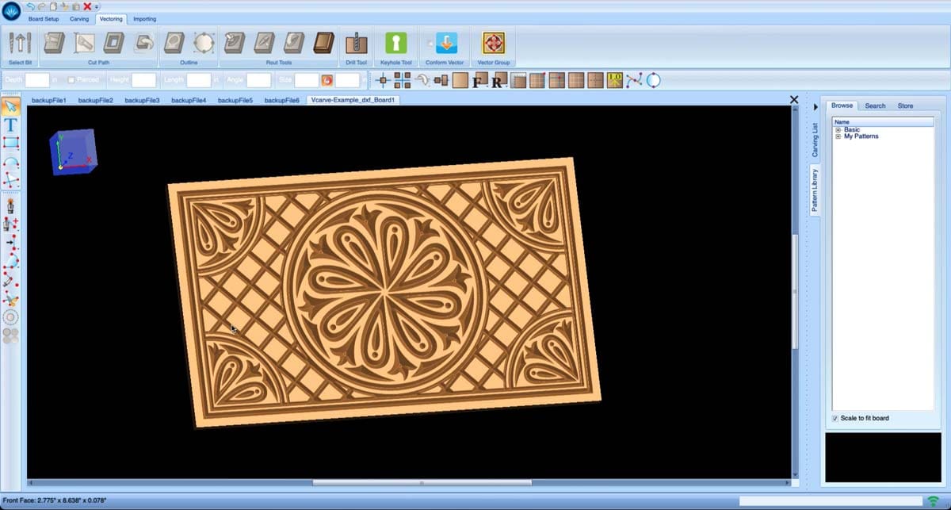951x510 pixels.
Task: Select the Keyhole Tool icon
Action: point(395,43)
